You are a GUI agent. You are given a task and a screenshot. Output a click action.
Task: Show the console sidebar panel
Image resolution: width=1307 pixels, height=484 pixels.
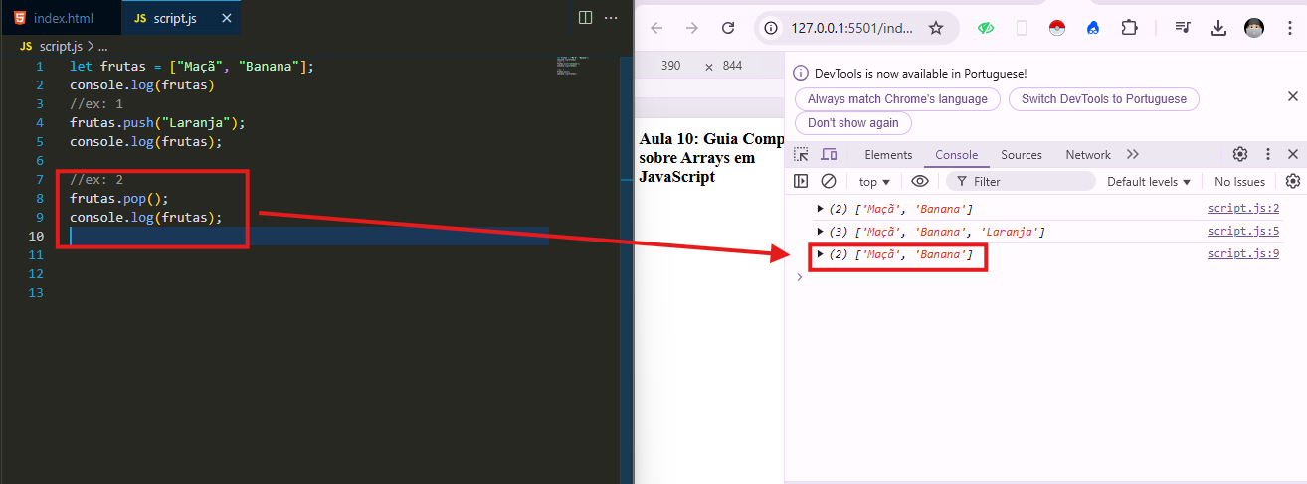click(x=801, y=181)
